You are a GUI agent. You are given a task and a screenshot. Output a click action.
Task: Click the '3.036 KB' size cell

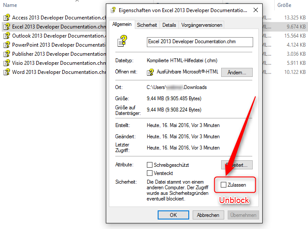(296, 54)
